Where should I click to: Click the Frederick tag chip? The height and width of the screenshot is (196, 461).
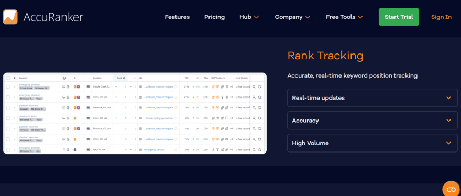(25, 109)
